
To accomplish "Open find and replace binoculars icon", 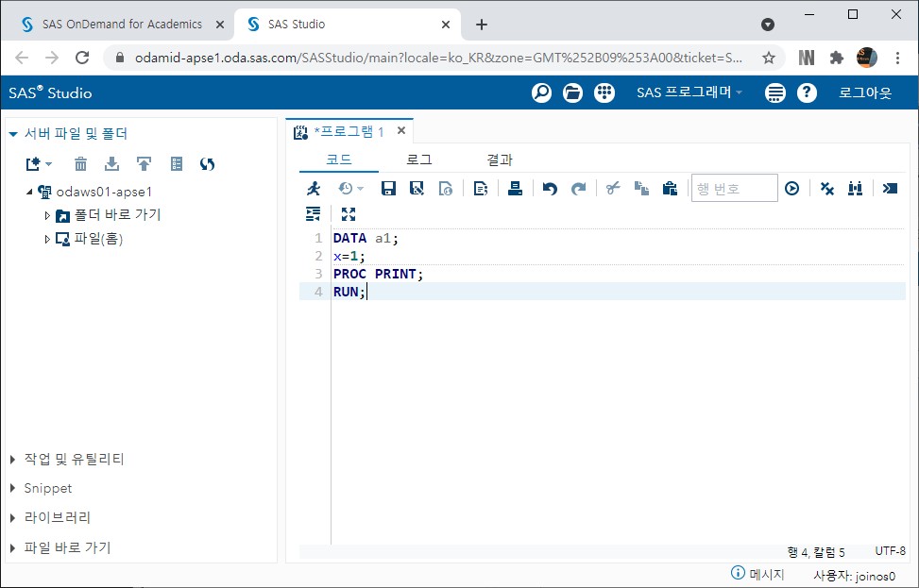I will tap(855, 188).
